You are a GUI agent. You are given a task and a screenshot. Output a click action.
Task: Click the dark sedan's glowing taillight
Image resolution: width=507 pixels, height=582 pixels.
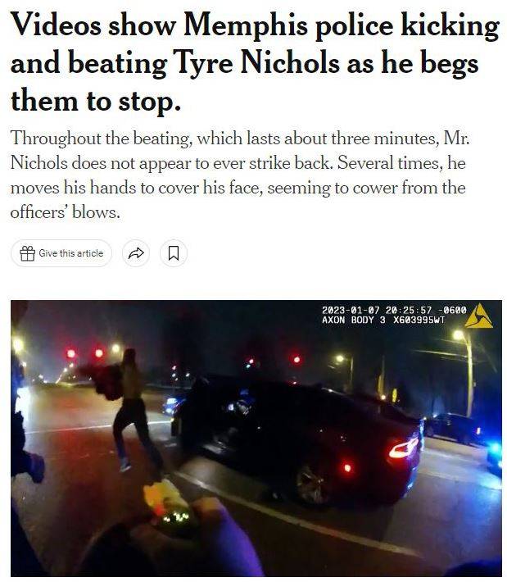click(404, 448)
